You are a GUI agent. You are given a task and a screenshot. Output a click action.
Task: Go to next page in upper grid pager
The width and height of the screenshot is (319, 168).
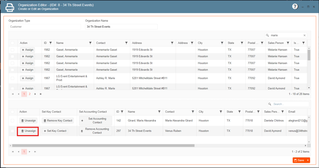pyautogui.click(x=35, y=94)
